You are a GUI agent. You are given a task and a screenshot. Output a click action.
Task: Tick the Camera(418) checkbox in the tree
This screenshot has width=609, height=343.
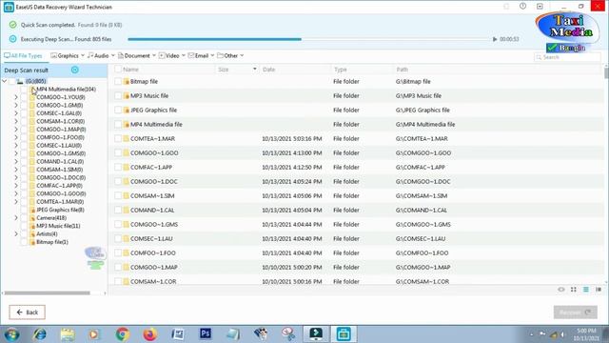[24, 218]
